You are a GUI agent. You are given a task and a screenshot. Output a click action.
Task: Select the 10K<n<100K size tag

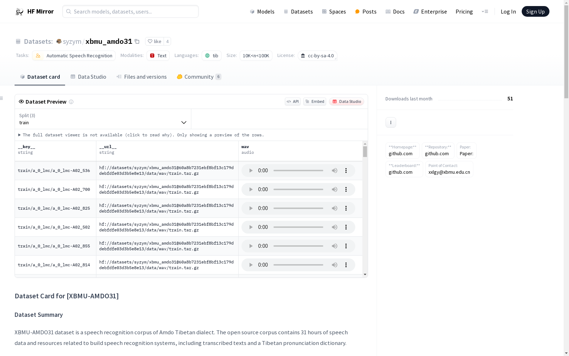point(256,56)
